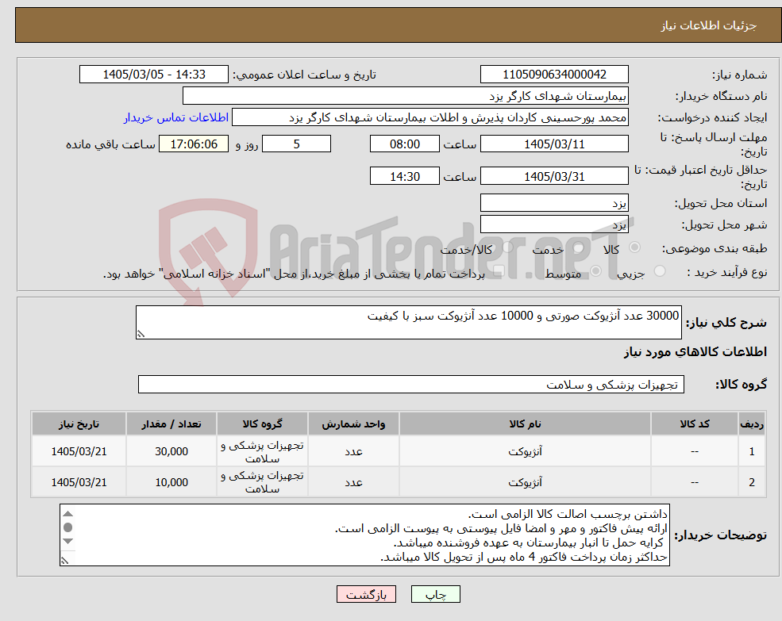The image size is (782, 621).
Task: Click the request creator name field
Action: click(x=430, y=117)
